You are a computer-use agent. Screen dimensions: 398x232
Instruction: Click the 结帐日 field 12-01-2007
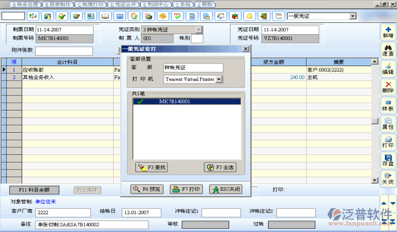(141, 212)
